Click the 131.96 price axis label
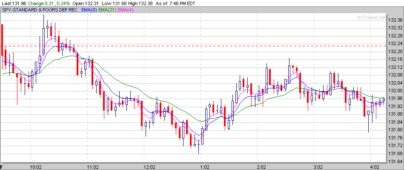This screenshot has width=404, height=170. (x=395, y=99)
